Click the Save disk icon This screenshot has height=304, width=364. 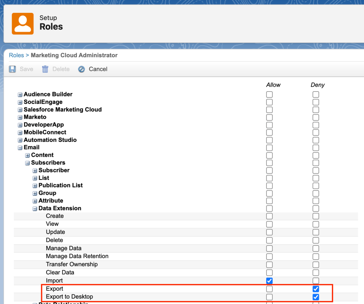pos(12,69)
